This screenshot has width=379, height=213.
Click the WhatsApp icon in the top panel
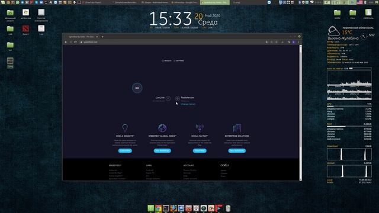(17, 2)
